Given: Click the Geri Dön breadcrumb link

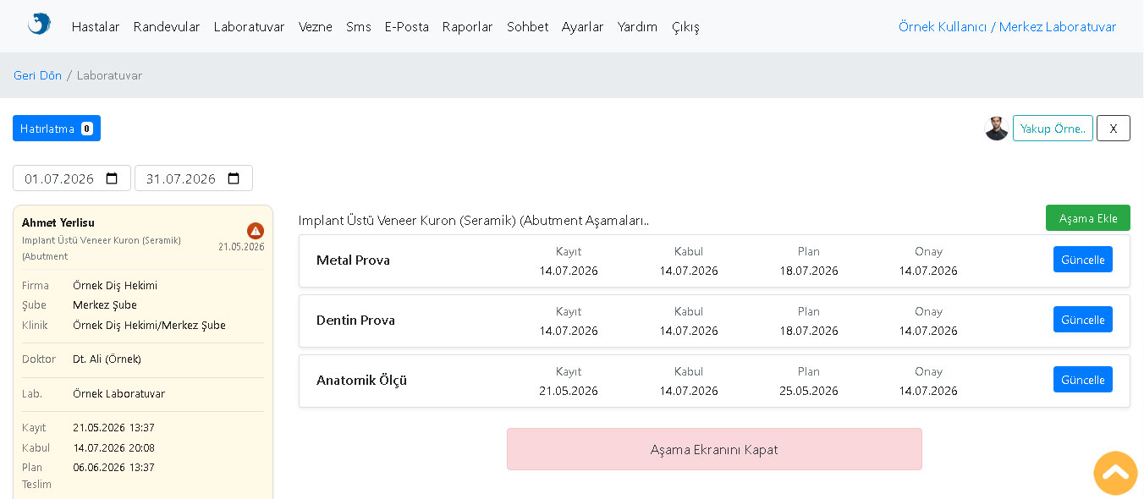Looking at the screenshot, I should coord(38,75).
